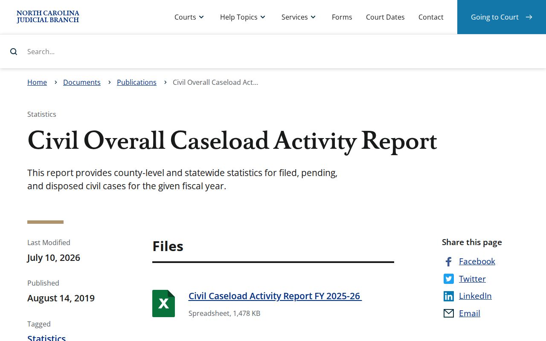The width and height of the screenshot is (546, 341).
Task: Click the Twitter bird icon
Action: (x=448, y=279)
